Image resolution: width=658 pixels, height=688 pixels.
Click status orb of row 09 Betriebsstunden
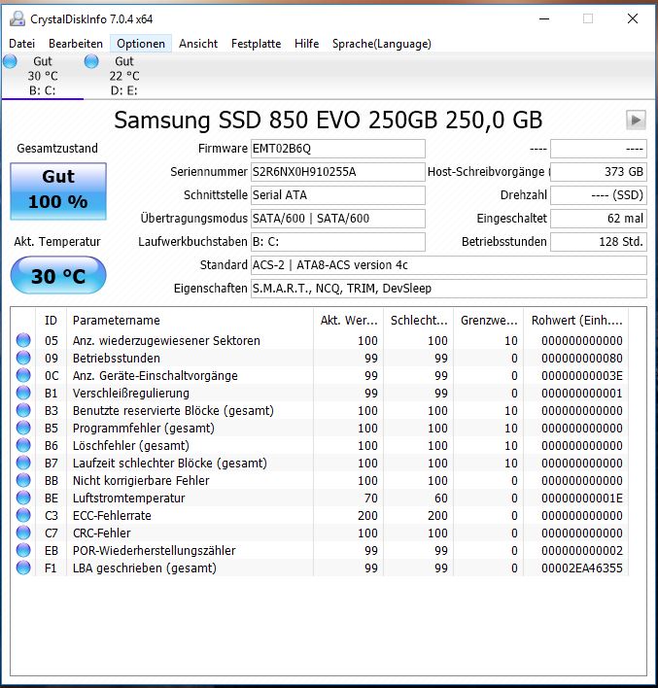click(23, 358)
